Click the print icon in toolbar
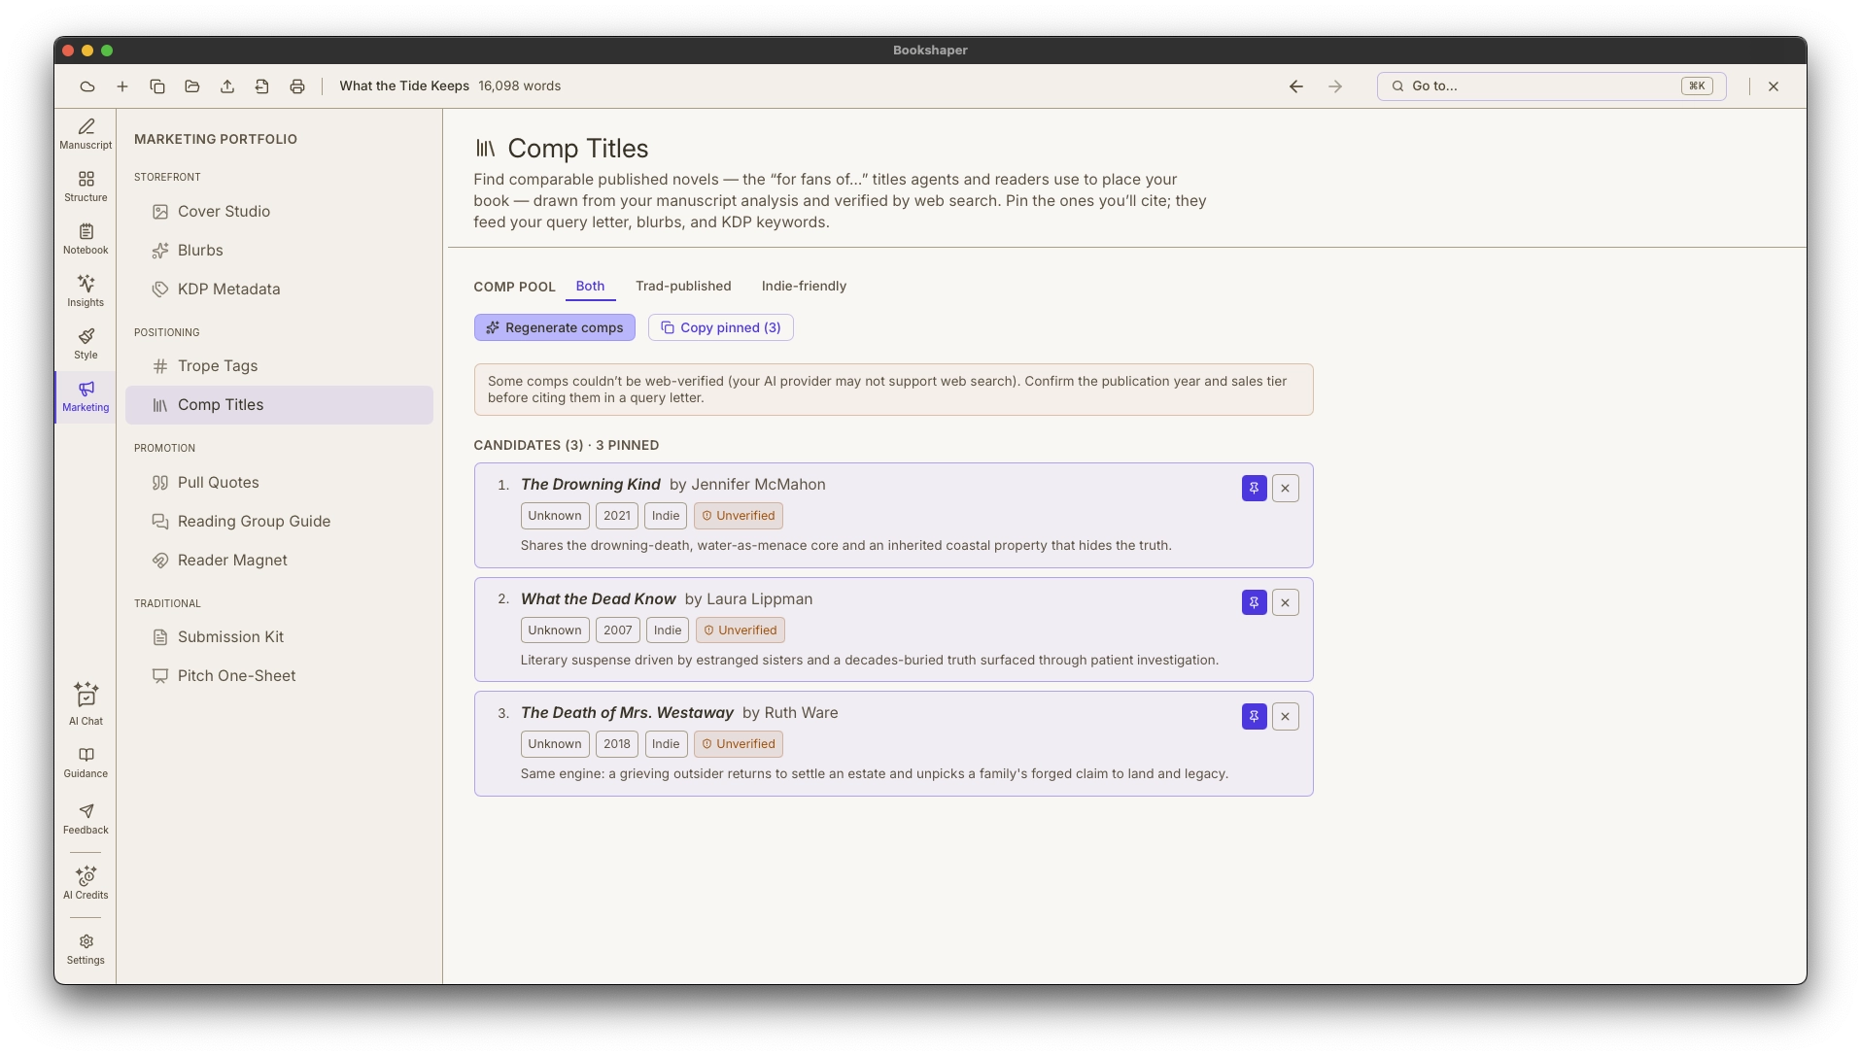Image resolution: width=1861 pixels, height=1056 pixels. (297, 86)
